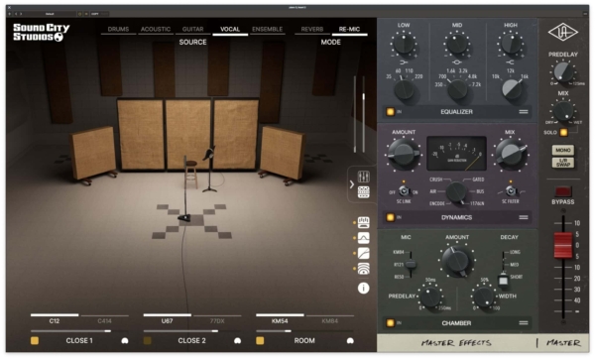
Task: Click the COPY button in toolbar
Action: coord(95,14)
